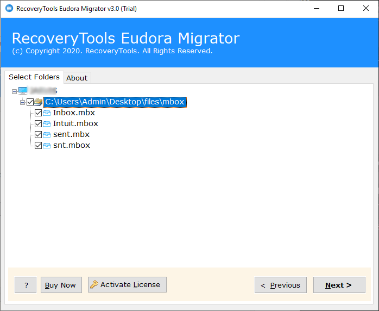The image size is (379, 311).
Task: Select the C:\Users\Admin\Desktop\files\mbox path row
Action: (x=115, y=102)
